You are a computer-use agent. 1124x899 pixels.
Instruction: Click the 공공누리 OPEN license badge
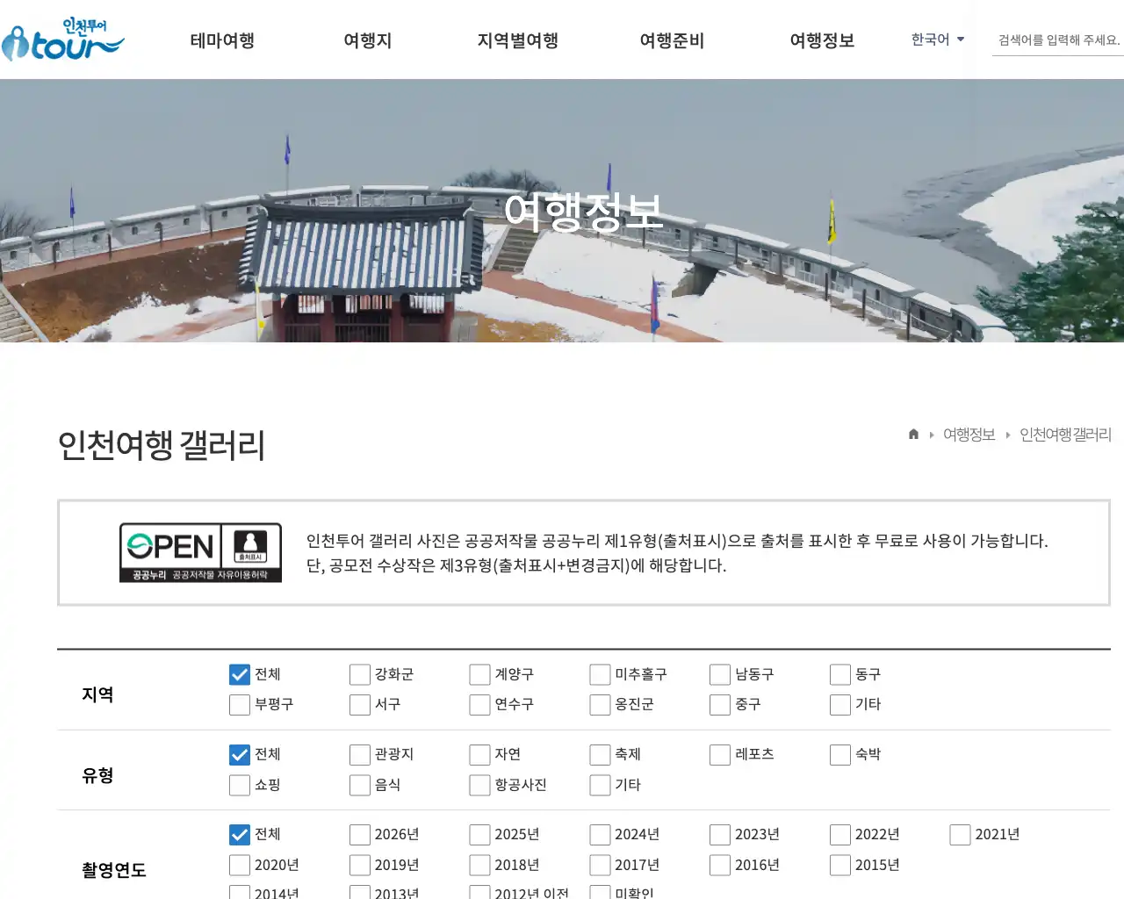(x=200, y=551)
